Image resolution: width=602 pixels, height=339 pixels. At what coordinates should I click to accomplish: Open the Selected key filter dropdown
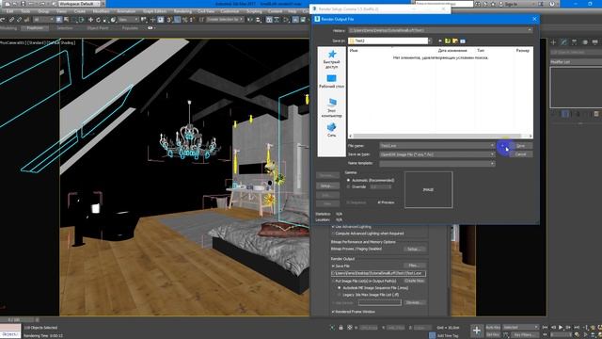[520, 327]
